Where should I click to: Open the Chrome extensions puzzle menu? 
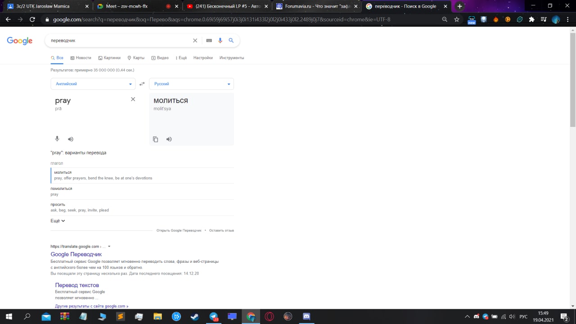pyautogui.click(x=531, y=19)
